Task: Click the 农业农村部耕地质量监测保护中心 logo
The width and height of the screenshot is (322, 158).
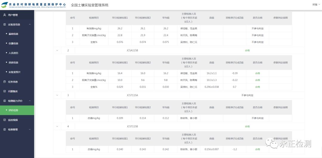Action: (34, 5)
